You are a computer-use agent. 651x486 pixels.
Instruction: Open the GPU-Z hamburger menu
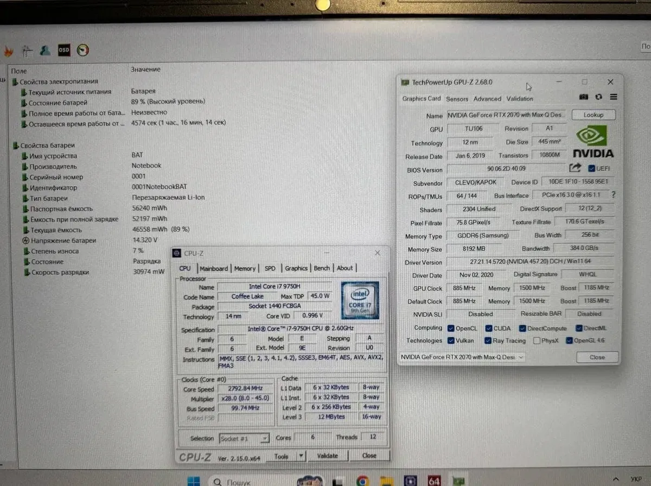[x=614, y=97]
